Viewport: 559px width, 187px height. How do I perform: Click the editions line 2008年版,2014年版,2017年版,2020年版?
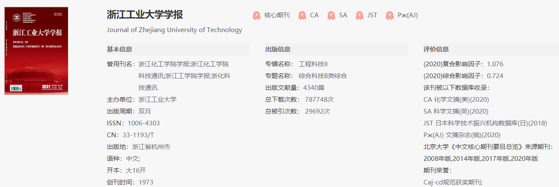tap(481, 159)
